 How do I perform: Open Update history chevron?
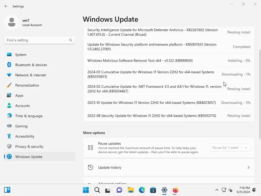(248, 167)
